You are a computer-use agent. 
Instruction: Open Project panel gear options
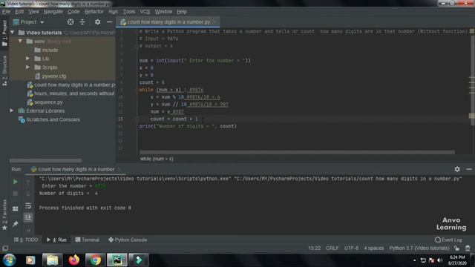tap(97, 22)
